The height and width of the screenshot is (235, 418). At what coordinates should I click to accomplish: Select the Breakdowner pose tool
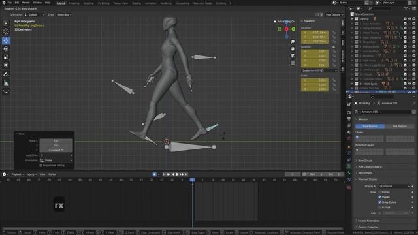point(6,91)
